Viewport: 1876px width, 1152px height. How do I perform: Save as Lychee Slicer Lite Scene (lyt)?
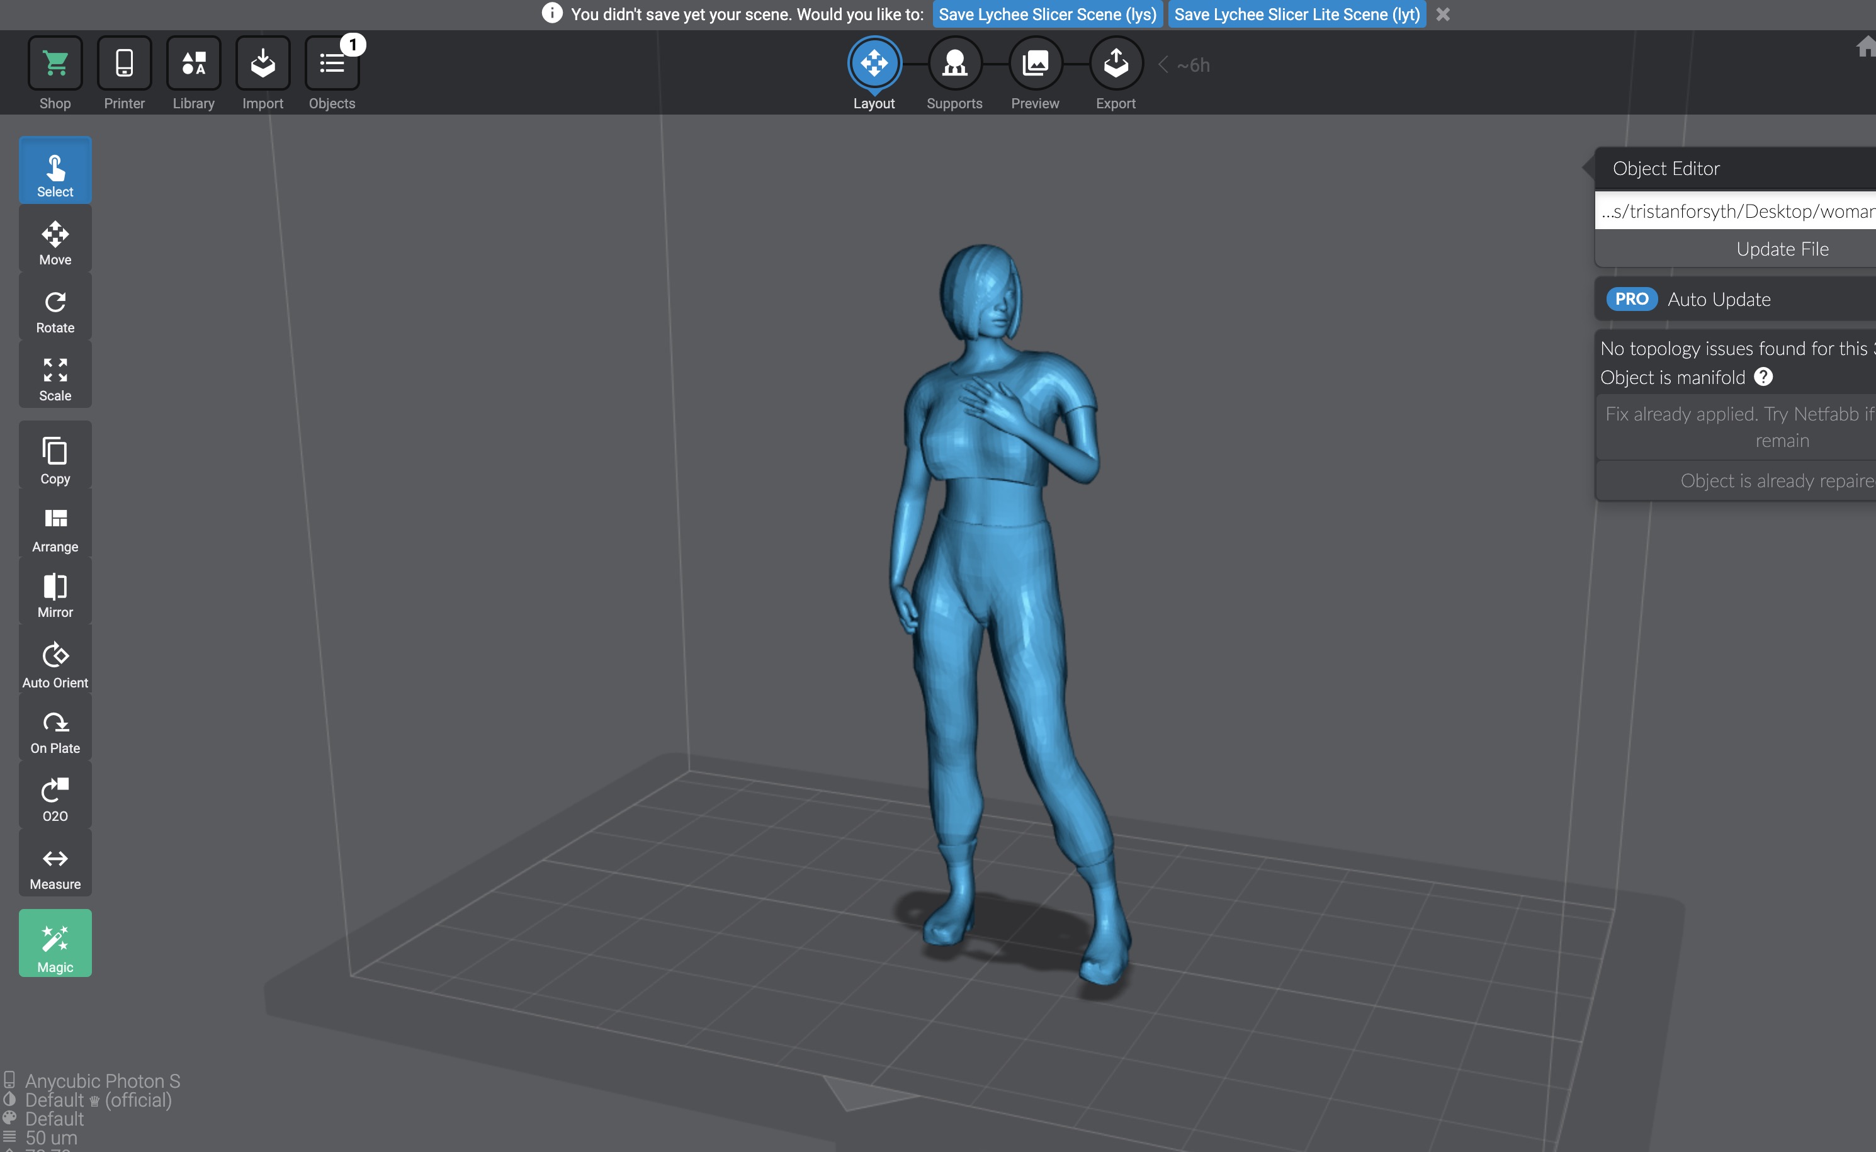1297,14
